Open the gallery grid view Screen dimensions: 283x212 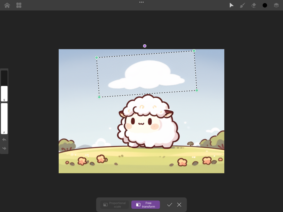[x=18, y=5]
